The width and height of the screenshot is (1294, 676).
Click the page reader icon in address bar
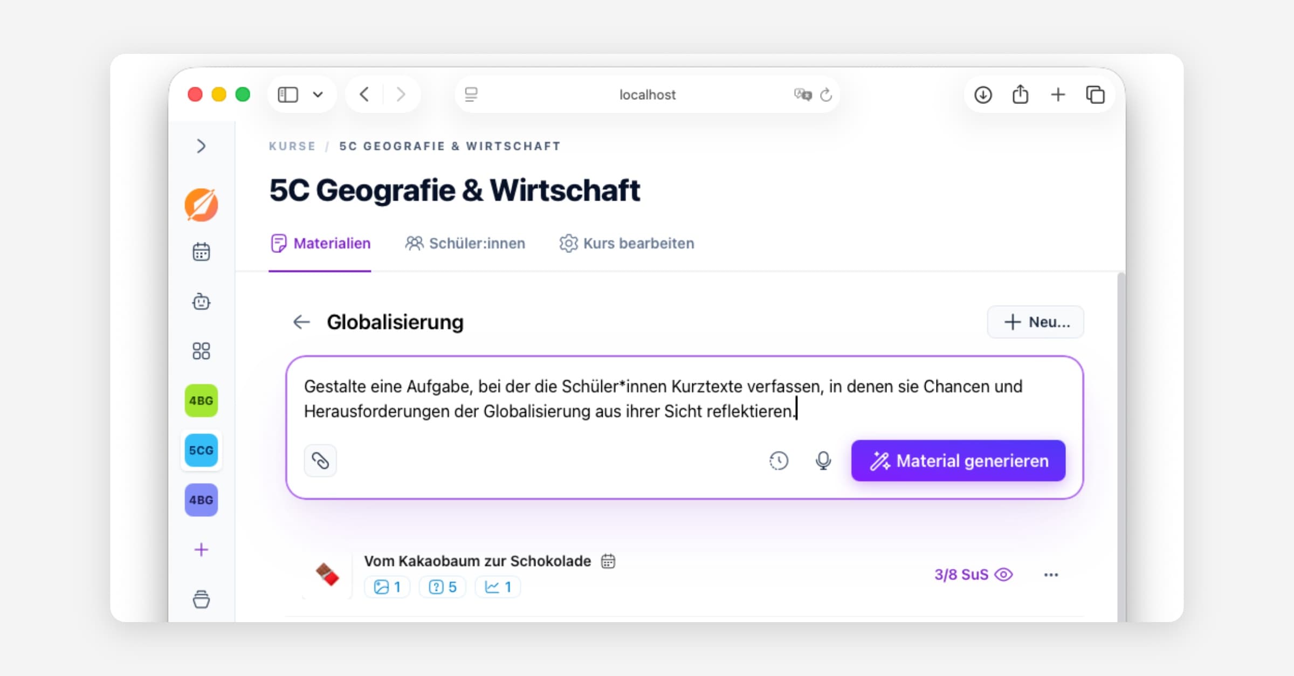(x=471, y=95)
